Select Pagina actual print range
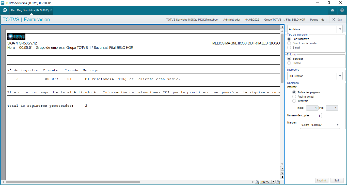This screenshot has width=347, height=185. click(294, 97)
